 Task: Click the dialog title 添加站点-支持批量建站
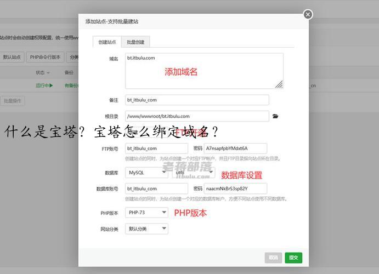coord(112,21)
